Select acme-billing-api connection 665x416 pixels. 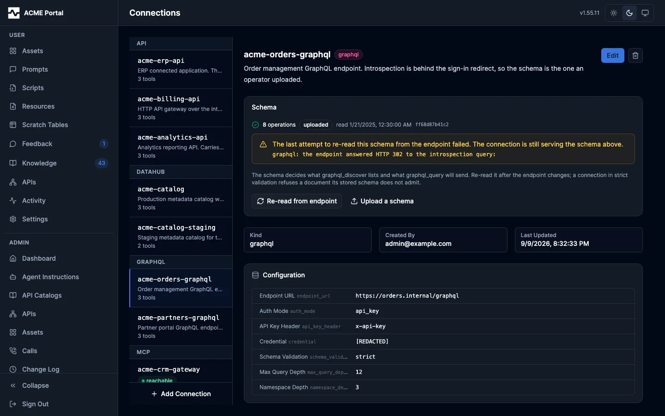pos(181,108)
